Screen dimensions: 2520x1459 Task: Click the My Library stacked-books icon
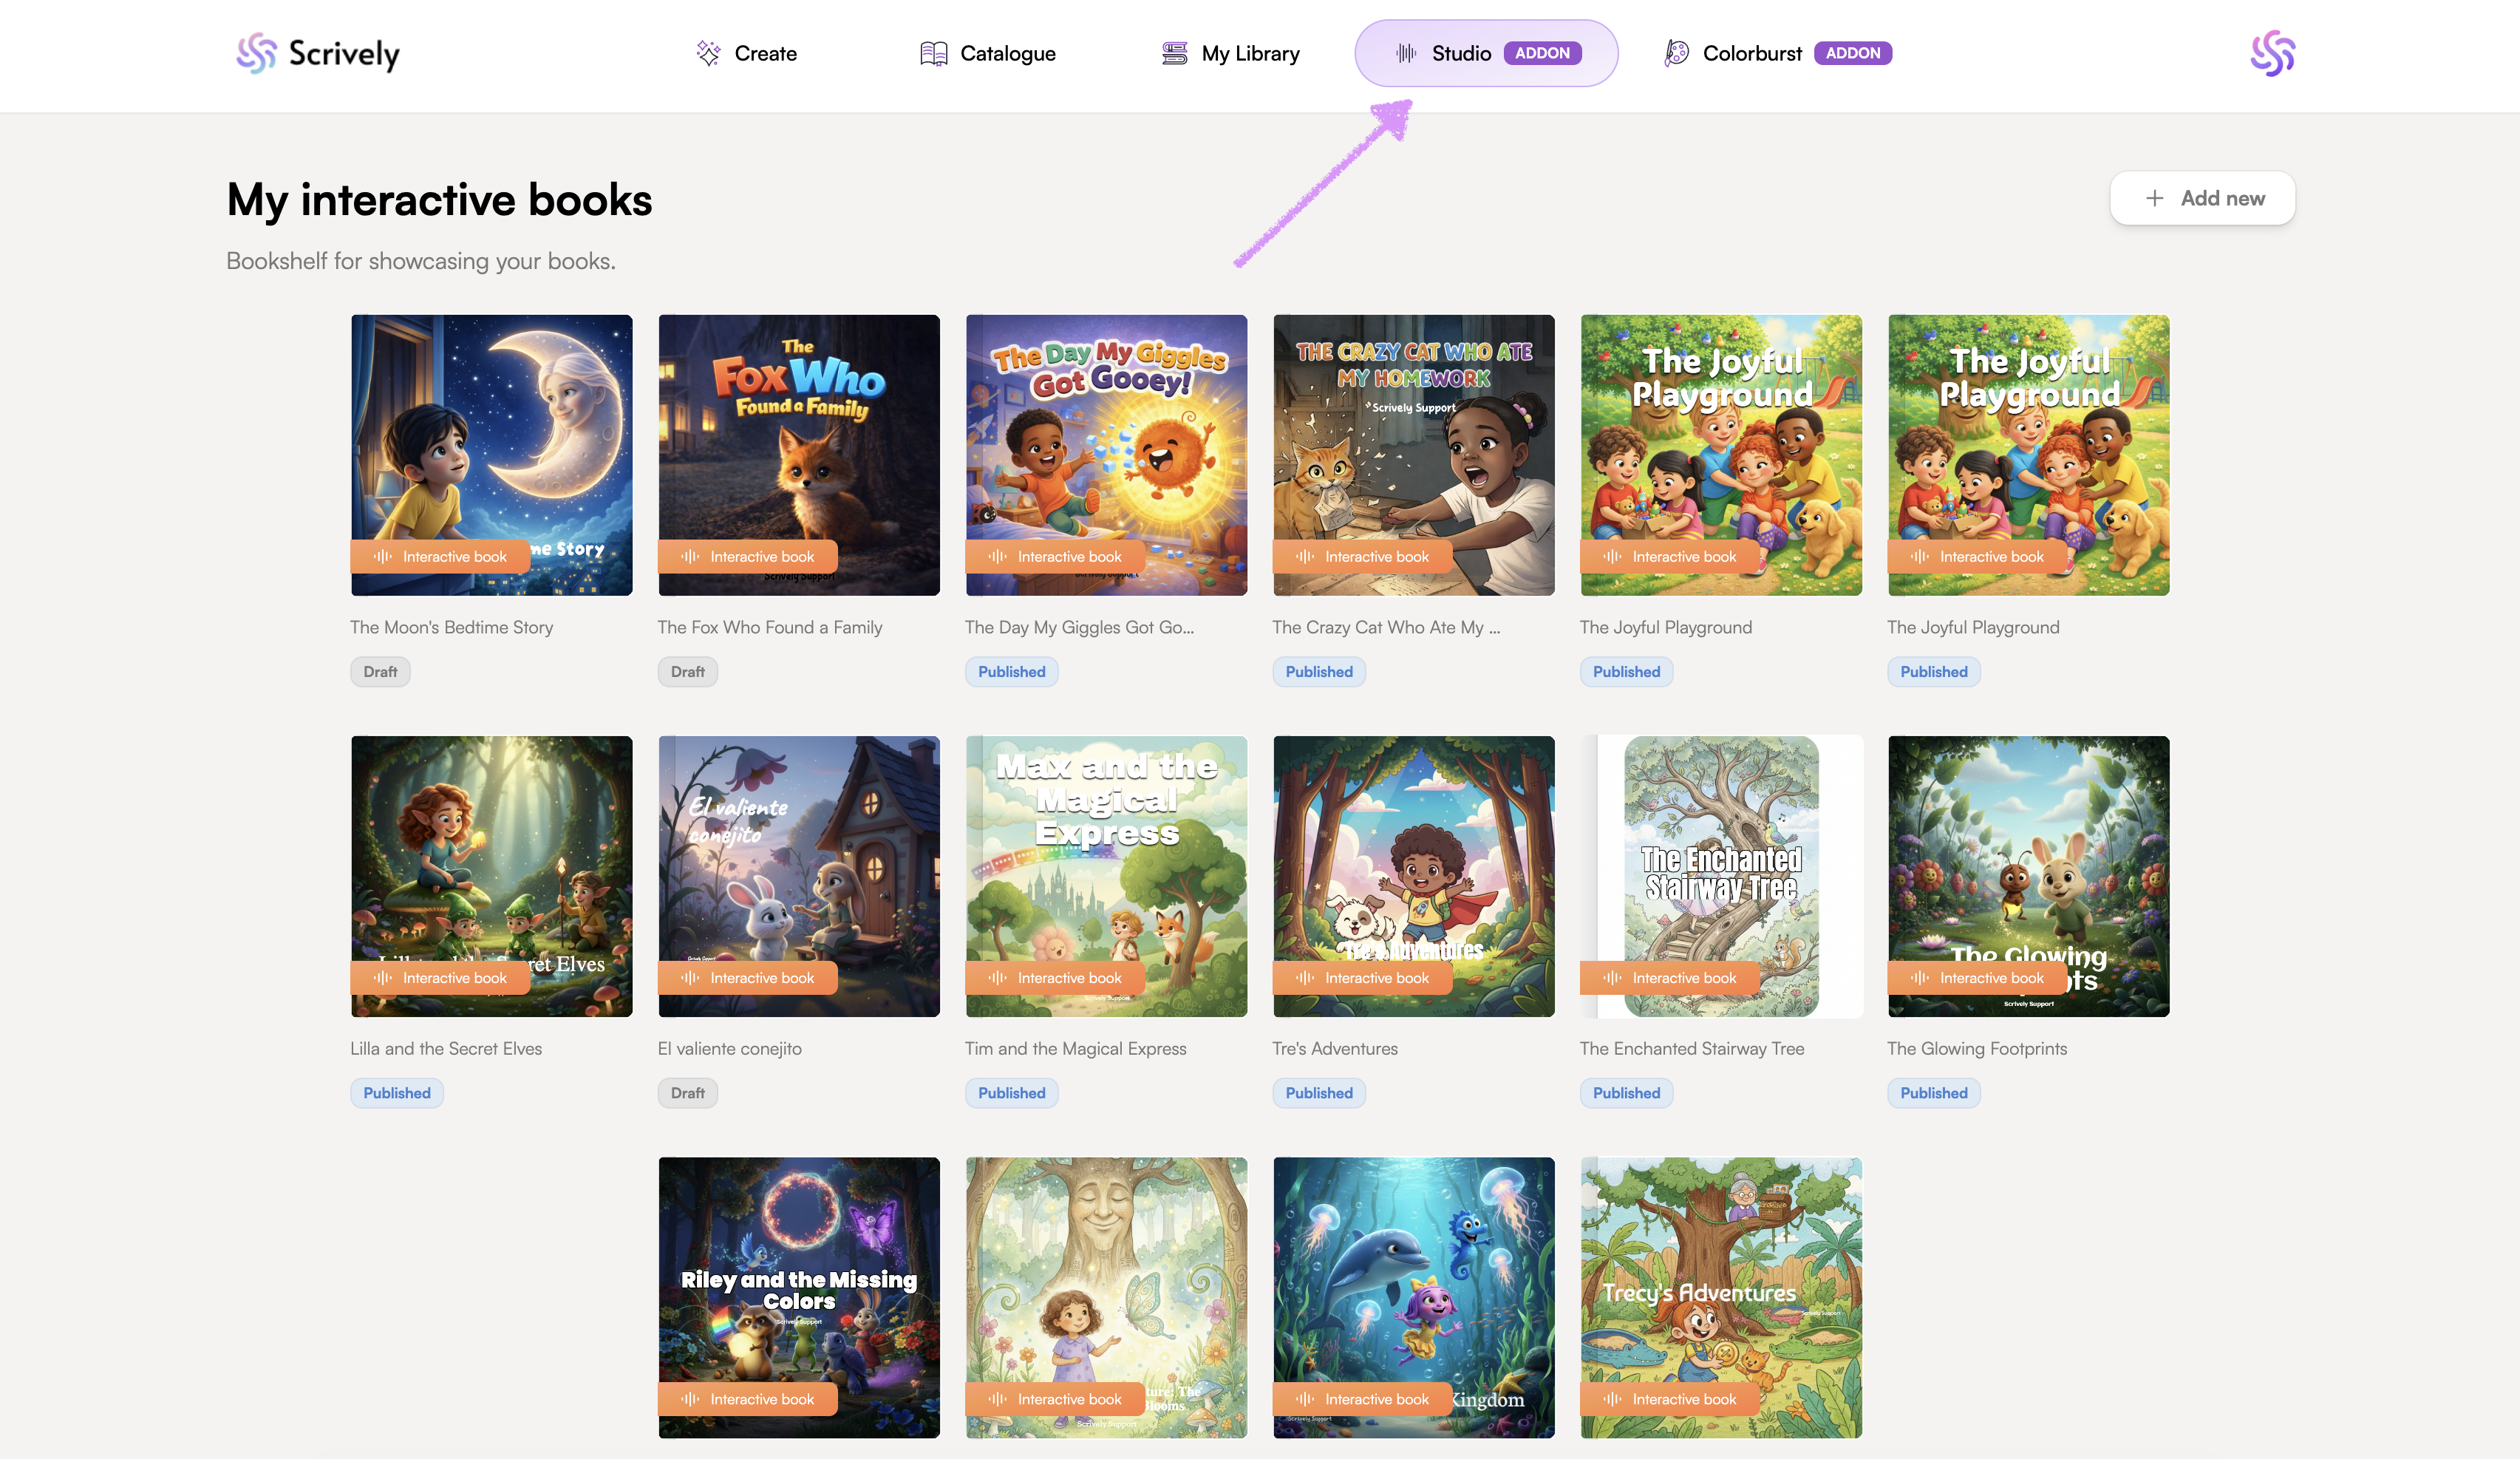tap(1174, 53)
